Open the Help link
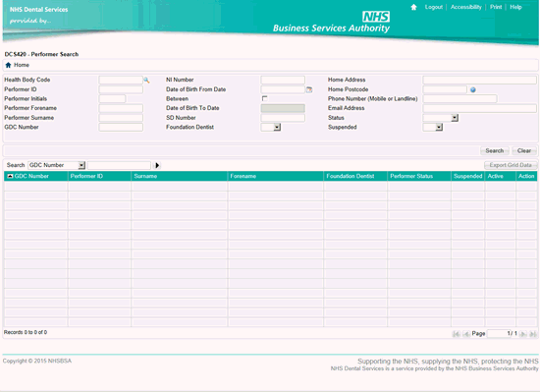The height and width of the screenshot is (392, 540). click(515, 7)
